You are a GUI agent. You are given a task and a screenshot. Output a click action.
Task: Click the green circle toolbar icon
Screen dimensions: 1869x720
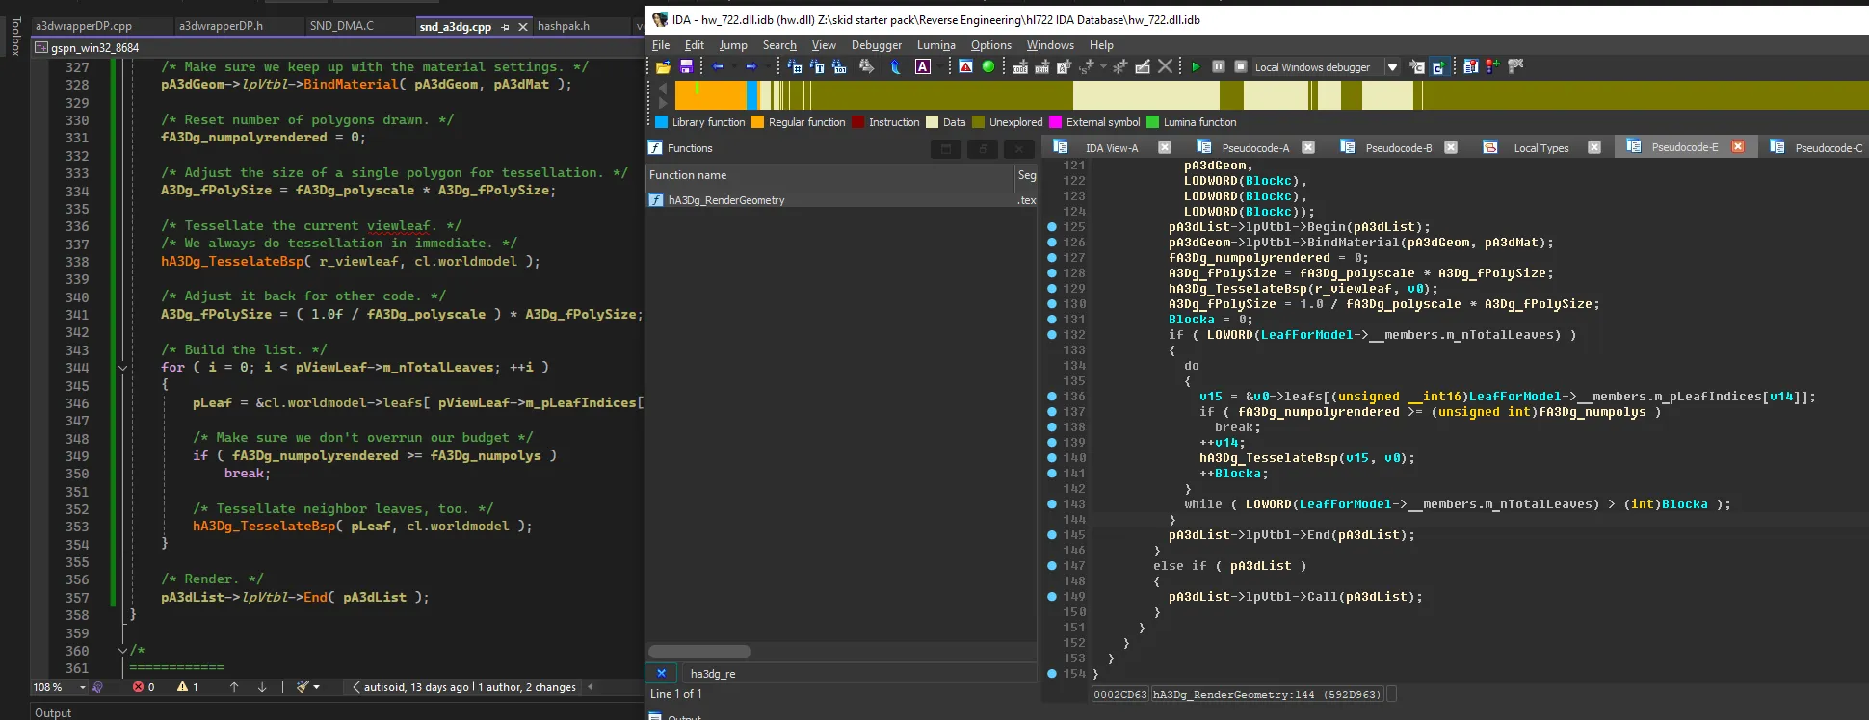tap(987, 66)
